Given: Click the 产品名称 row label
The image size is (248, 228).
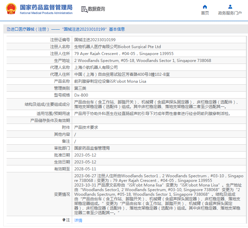Looking at the screenshot, I should (x=62, y=81).
